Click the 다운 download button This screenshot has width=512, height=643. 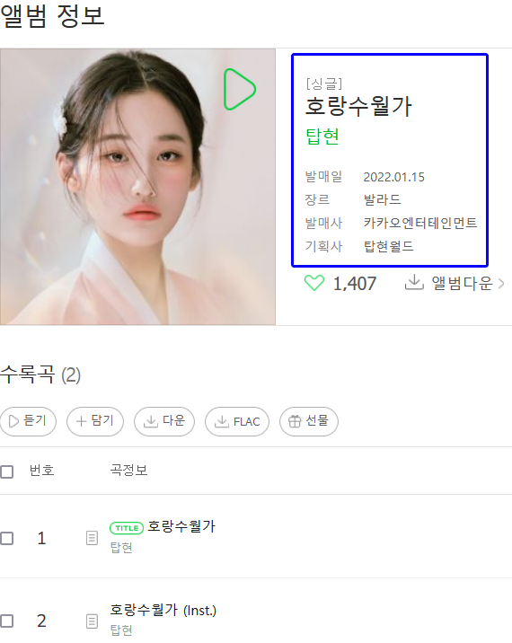[164, 421]
